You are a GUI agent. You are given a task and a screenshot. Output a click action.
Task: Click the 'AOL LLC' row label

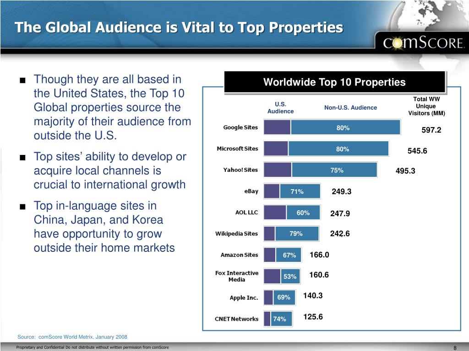click(246, 212)
